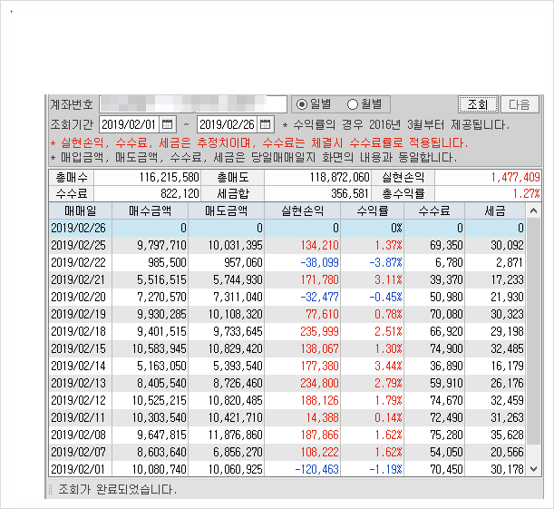Click the start date field 2019/02/01
Image resolution: width=554 pixels, height=509 pixels.
point(130,124)
